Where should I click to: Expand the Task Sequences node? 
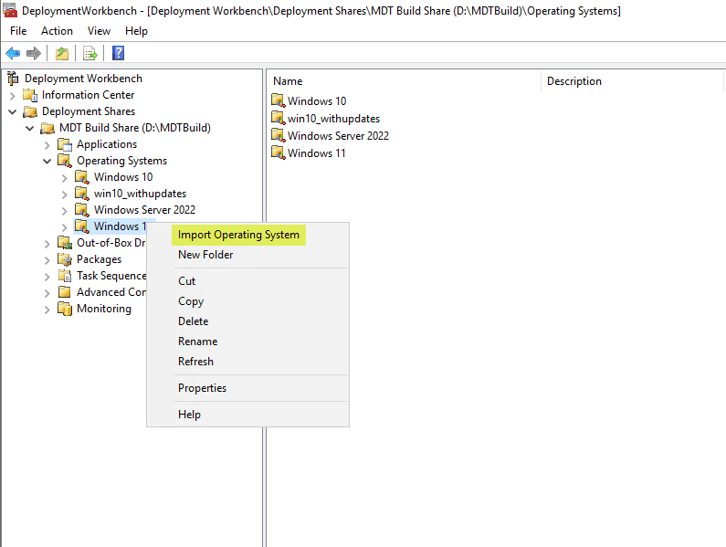pyautogui.click(x=47, y=277)
